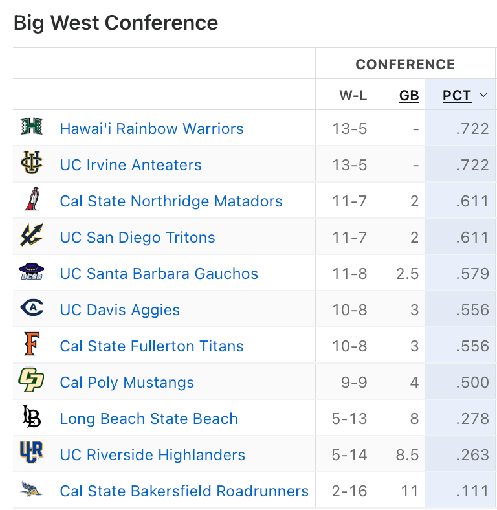Open the UC Irvine Anteaters team page

(x=131, y=165)
